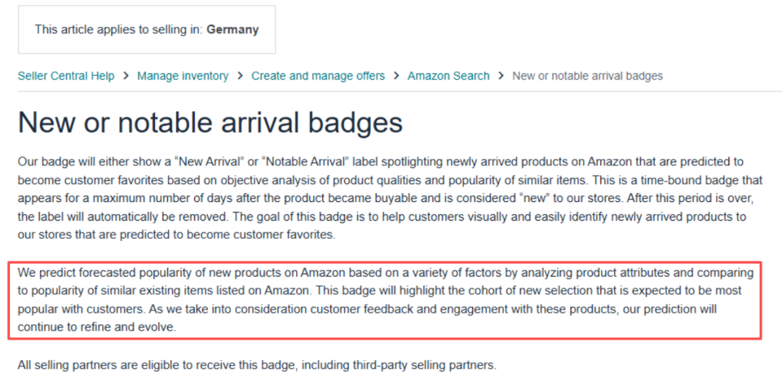This screenshot has width=782, height=391.
Task: Navigate to Create and manage offers
Action: point(318,76)
